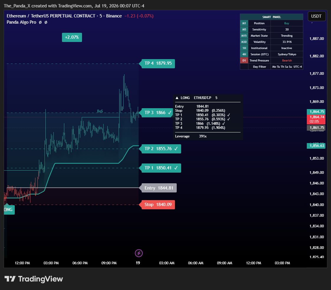
Task: Click the up-triangle icon beside LONG in the info box
Action: [177, 98]
